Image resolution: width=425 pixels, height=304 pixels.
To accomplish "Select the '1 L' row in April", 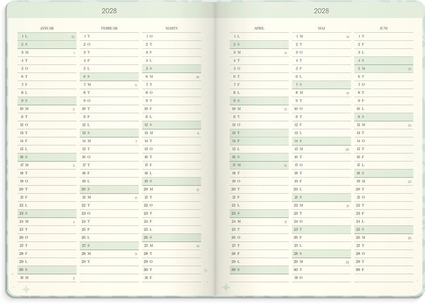I will click(x=259, y=37).
